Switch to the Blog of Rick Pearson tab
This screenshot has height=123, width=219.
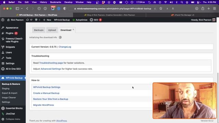pos(109,15)
